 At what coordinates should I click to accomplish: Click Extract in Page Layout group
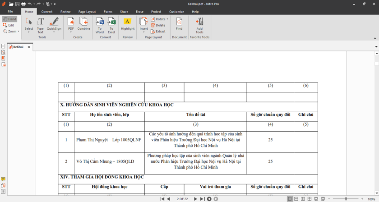coord(158,32)
